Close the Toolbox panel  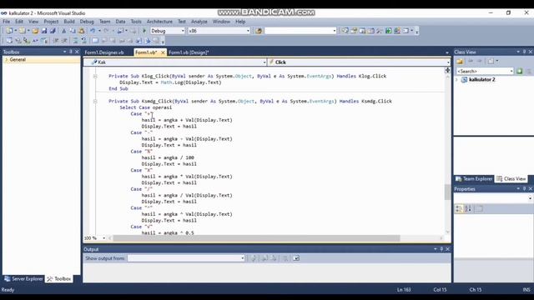(77, 52)
